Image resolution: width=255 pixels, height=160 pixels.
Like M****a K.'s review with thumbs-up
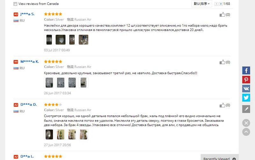(x=222, y=62)
